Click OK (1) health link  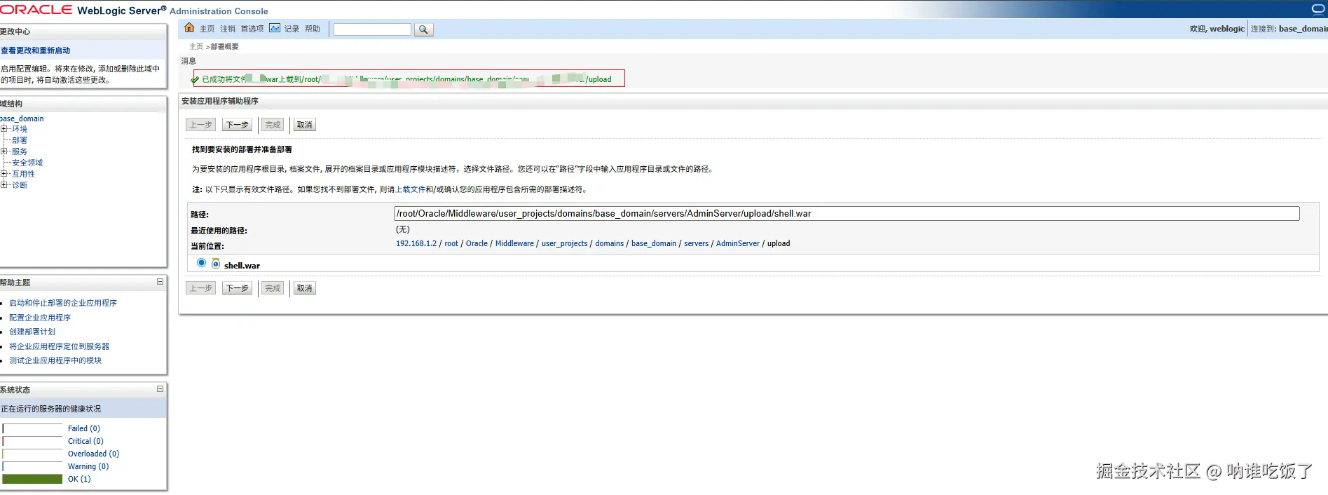pyautogui.click(x=79, y=479)
